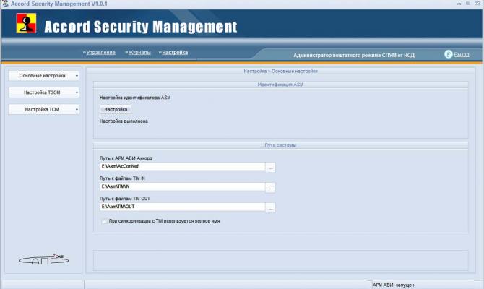Click the exit icon next to Выход
This screenshot has height=289, width=484.
click(448, 54)
